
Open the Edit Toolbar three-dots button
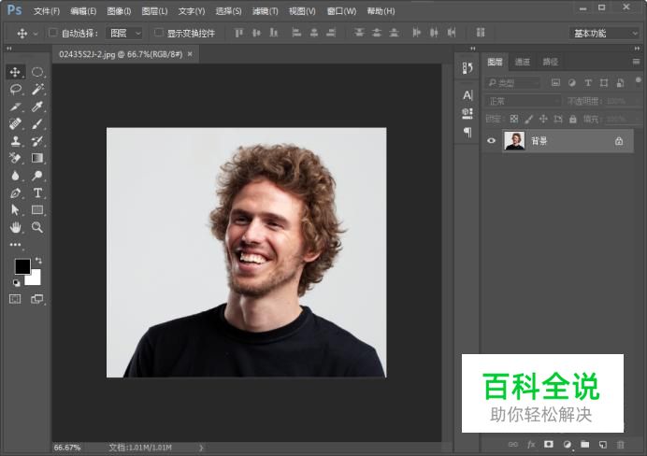pyautogui.click(x=15, y=245)
